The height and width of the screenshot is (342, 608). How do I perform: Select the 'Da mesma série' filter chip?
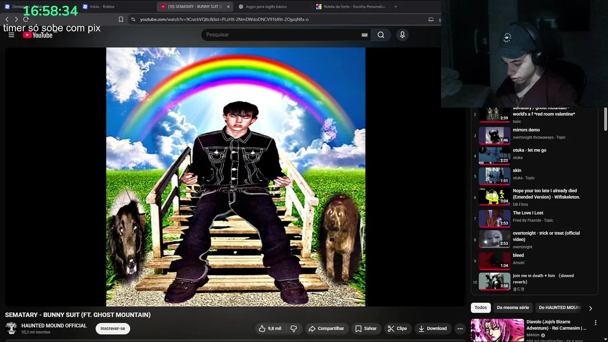tap(513, 308)
